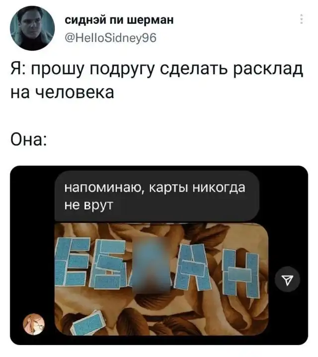Image resolution: width=318 pixels, height=357 pixels.
Task: Tap the letter Б made of cards
Action: click(x=109, y=265)
